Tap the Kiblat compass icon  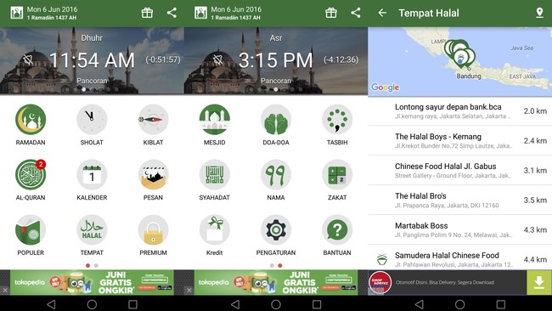tap(153, 120)
